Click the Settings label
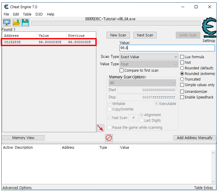This screenshot has height=192, width=219. 209,41
